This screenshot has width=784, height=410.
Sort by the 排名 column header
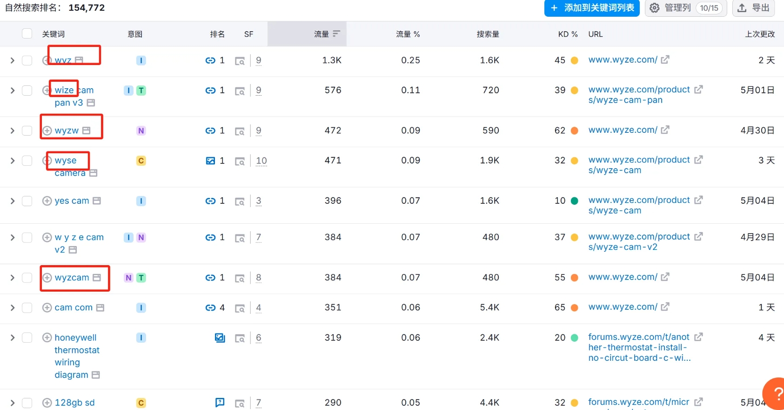pyautogui.click(x=217, y=34)
